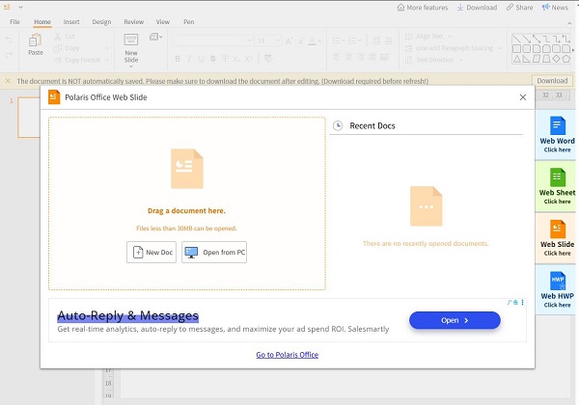Screen dimensions: 579x405
Task: Switch to the Pen ribbon tab
Action: (189, 22)
